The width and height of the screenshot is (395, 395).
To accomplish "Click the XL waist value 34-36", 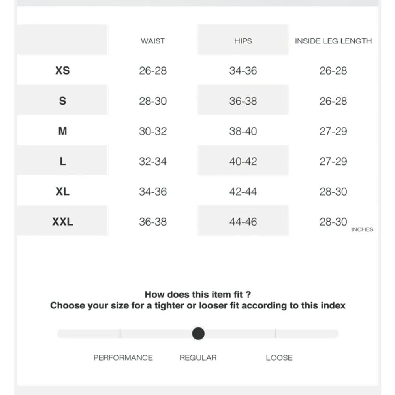I will point(153,192).
